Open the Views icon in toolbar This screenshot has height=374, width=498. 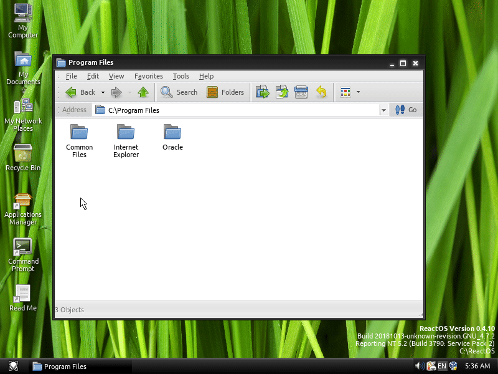point(345,92)
